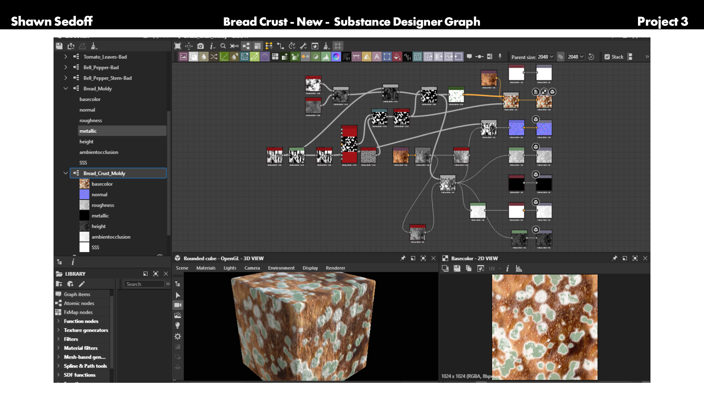Toggle the Stack checkbox
This screenshot has width=704, height=396.
pyautogui.click(x=607, y=57)
